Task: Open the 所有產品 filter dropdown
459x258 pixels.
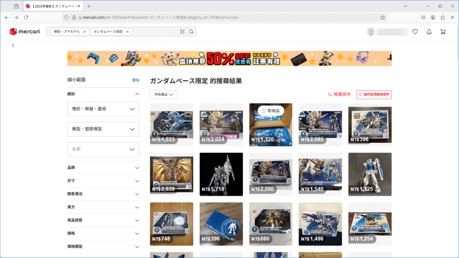Action: (x=164, y=94)
